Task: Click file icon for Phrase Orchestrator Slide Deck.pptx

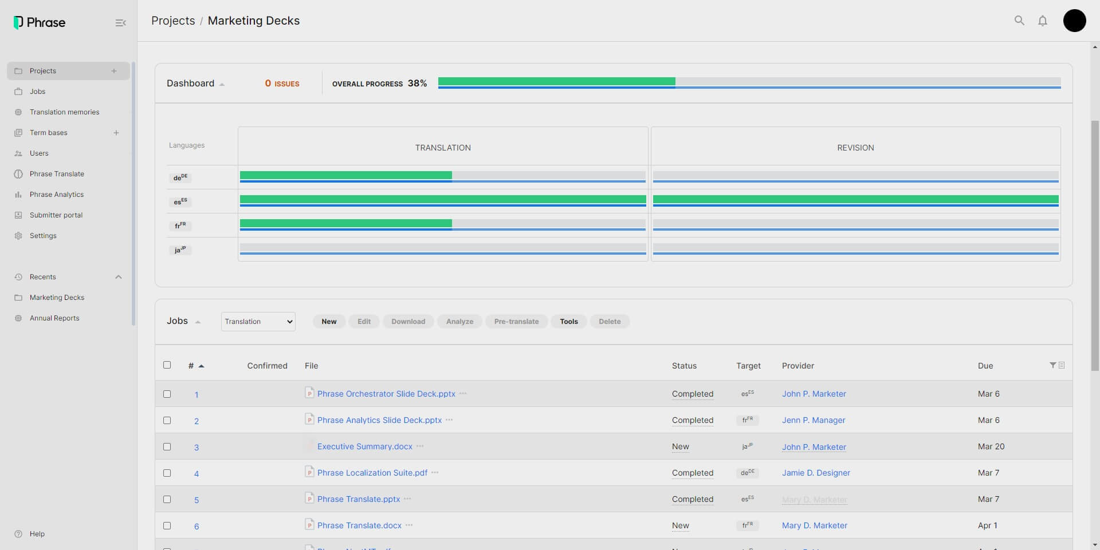Action: [309, 393]
